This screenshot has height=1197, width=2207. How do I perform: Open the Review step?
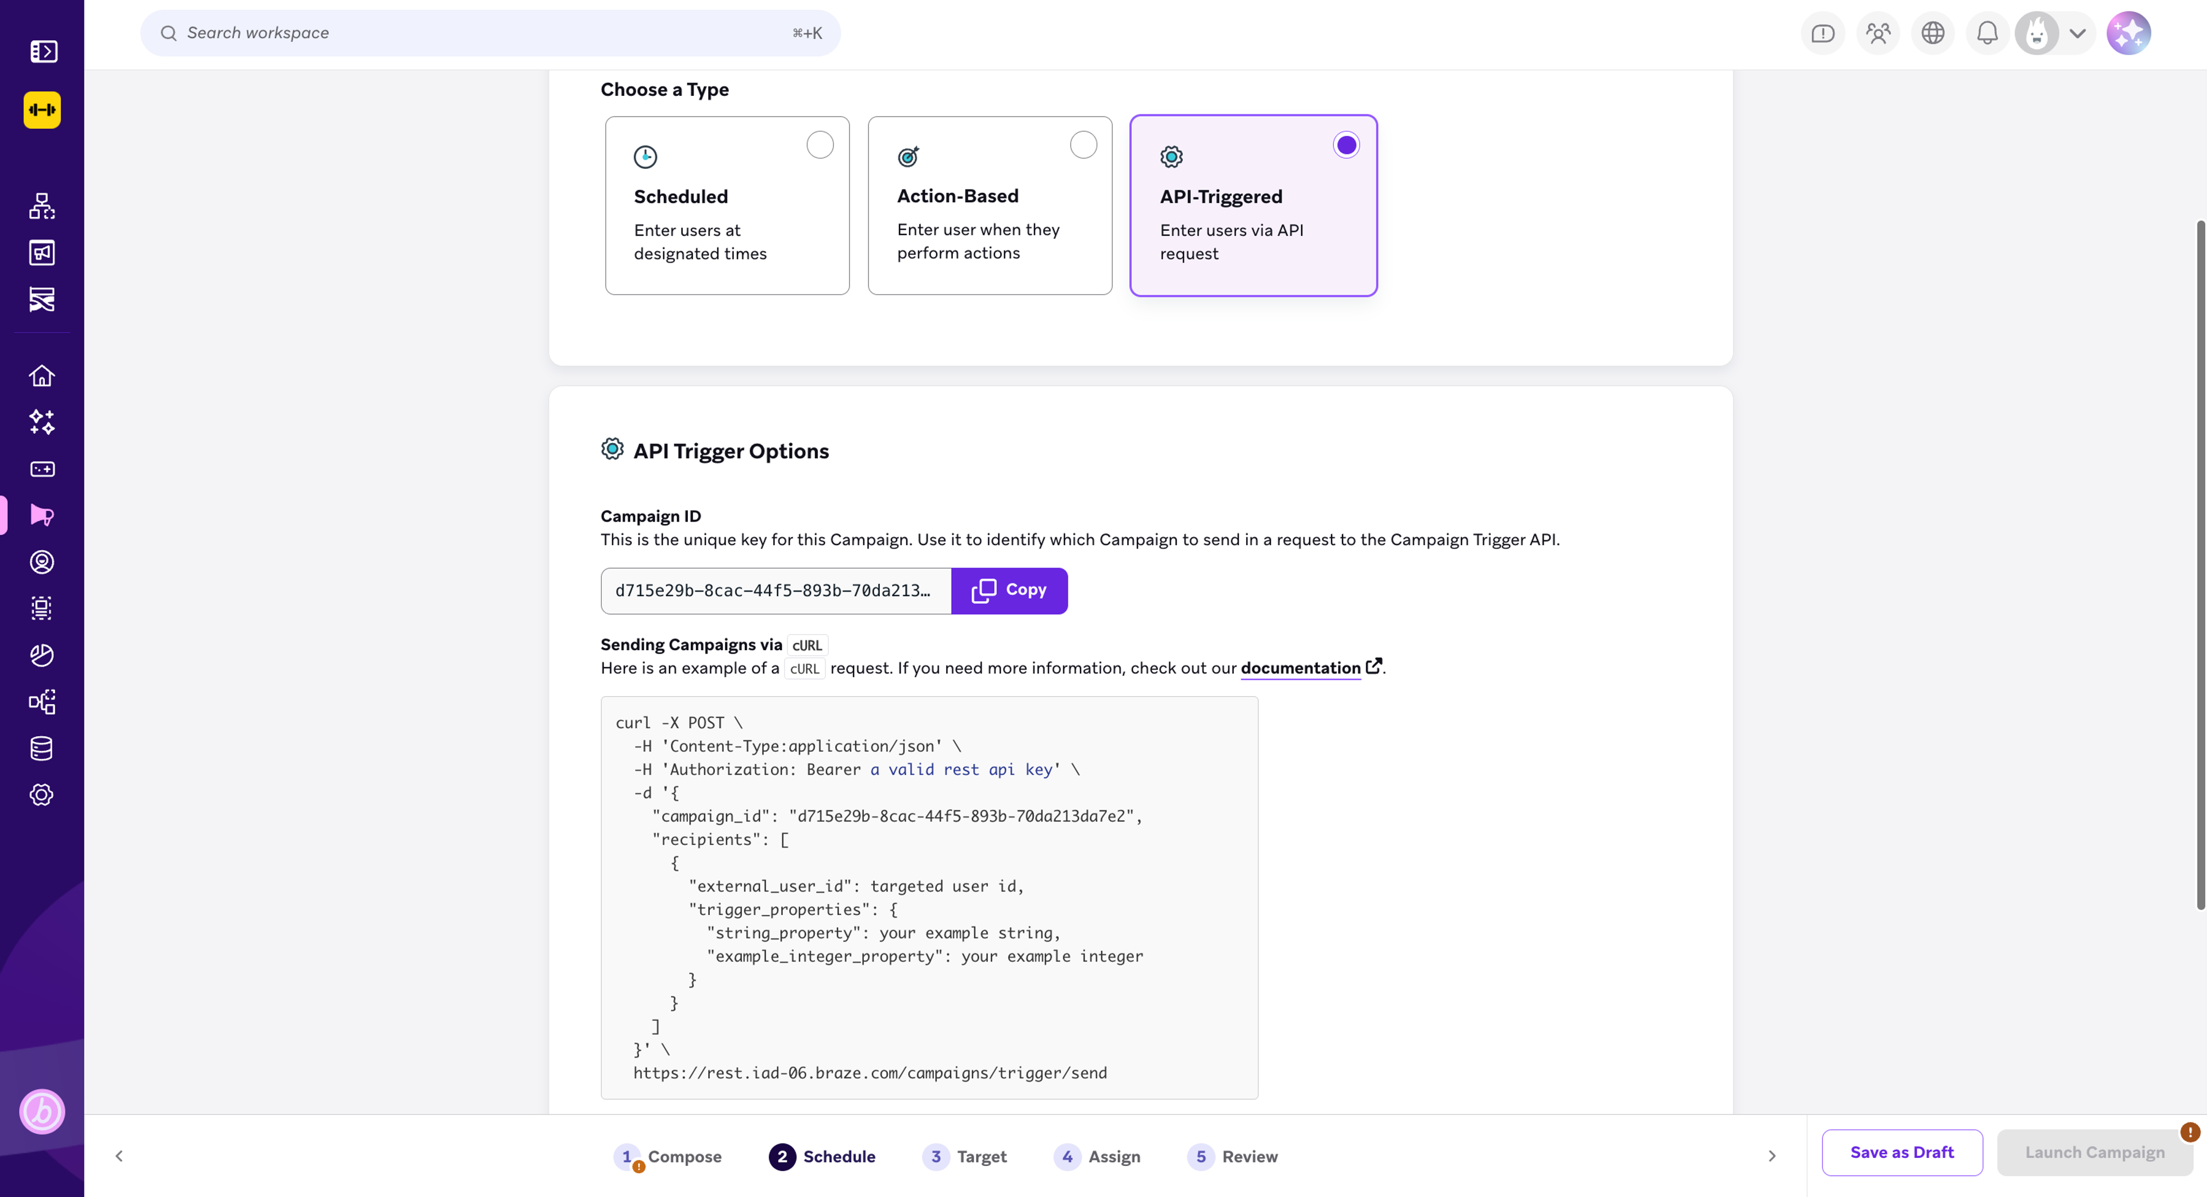tap(1233, 1157)
